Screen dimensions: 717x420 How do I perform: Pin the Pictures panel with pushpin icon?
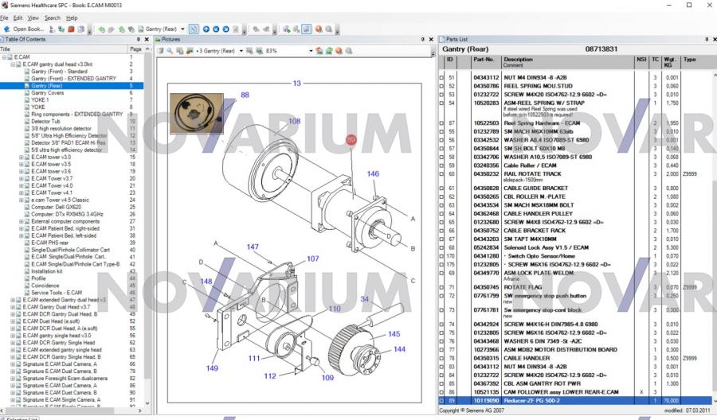tap(421, 38)
